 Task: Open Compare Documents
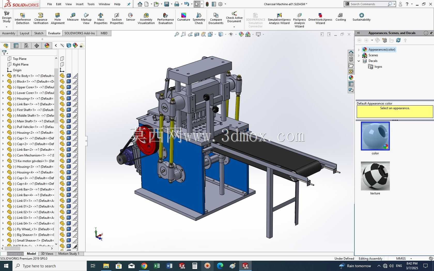pyautogui.click(x=216, y=19)
